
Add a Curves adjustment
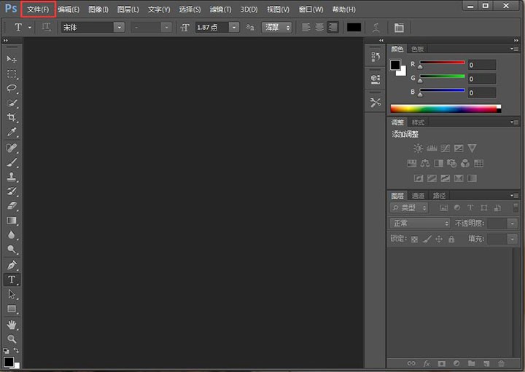coord(445,148)
